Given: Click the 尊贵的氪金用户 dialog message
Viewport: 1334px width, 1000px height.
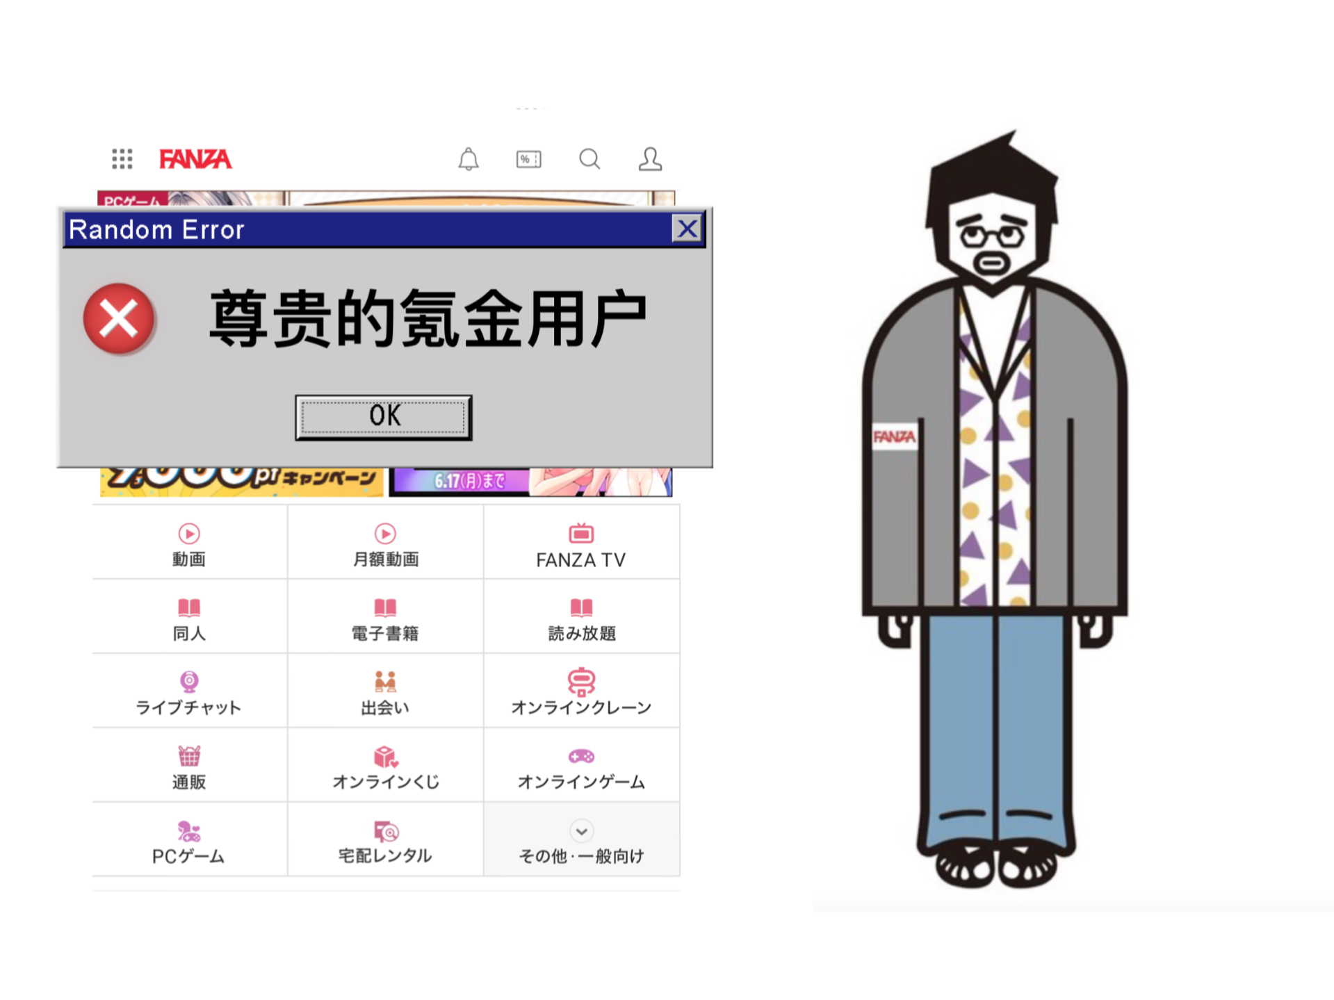Looking at the screenshot, I should coord(428,319).
